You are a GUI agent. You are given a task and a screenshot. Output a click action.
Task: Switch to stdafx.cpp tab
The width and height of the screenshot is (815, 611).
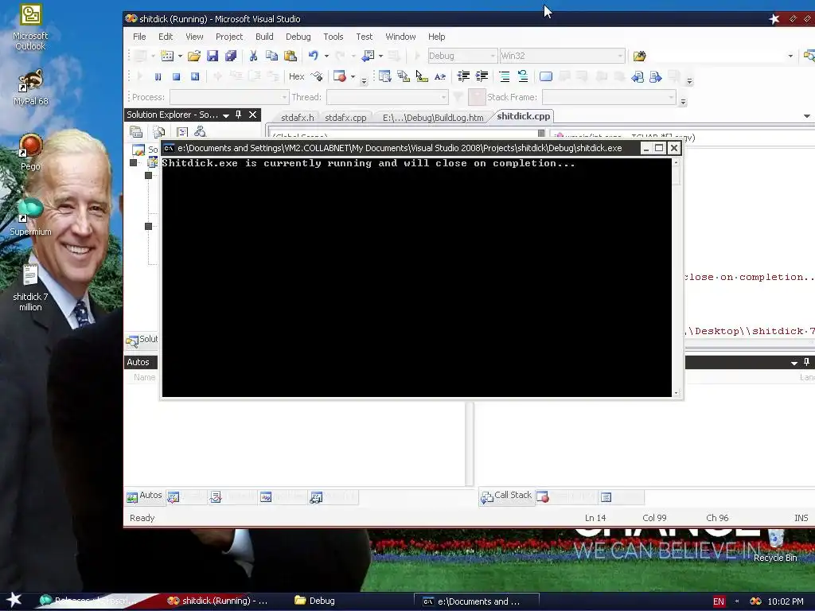coord(345,118)
